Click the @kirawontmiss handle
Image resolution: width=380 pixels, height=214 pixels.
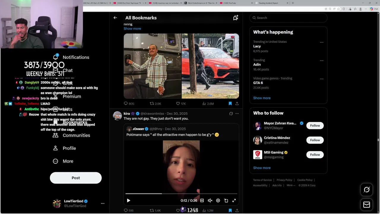pyautogui.click(x=152, y=114)
